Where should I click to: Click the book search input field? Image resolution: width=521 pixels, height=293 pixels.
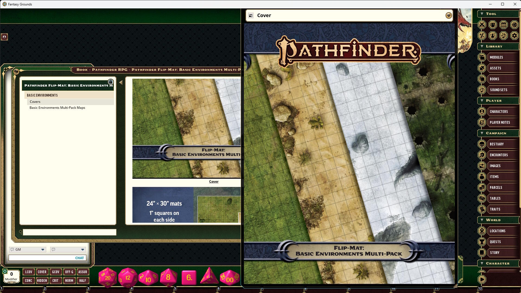(x=69, y=232)
